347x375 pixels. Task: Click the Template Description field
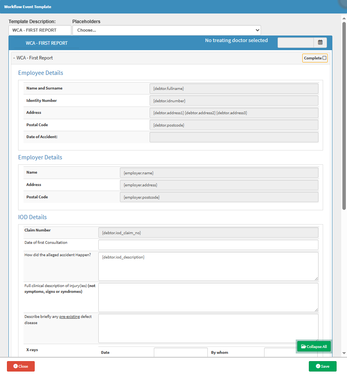40,30
